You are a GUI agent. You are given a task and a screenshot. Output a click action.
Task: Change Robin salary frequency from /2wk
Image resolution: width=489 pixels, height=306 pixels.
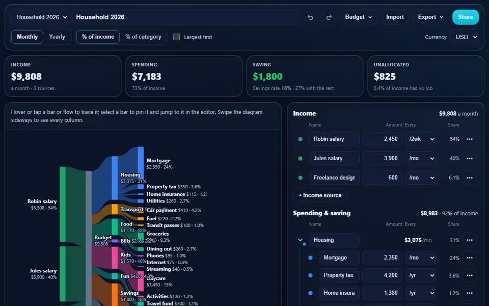pyautogui.click(x=421, y=139)
